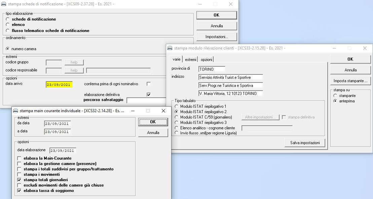Click Annulla in the main courante individuale window
The width and height of the screenshot is (373, 199).
tap(153, 133)
